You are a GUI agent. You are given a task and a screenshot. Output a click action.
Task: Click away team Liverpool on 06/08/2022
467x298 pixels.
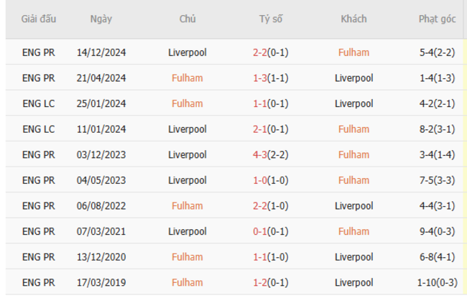point(353,206)
